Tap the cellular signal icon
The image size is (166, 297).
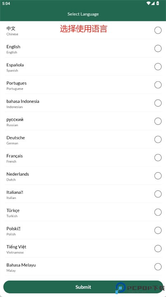(153, 3)
